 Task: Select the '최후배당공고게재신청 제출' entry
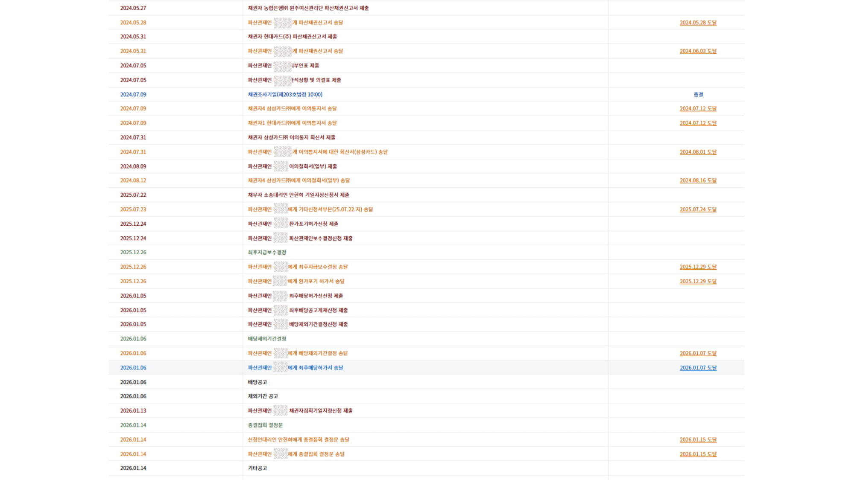tap(298, 311)
